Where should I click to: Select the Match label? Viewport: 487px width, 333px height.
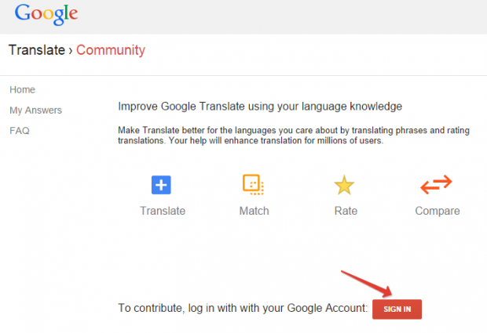tap(254, 211)
